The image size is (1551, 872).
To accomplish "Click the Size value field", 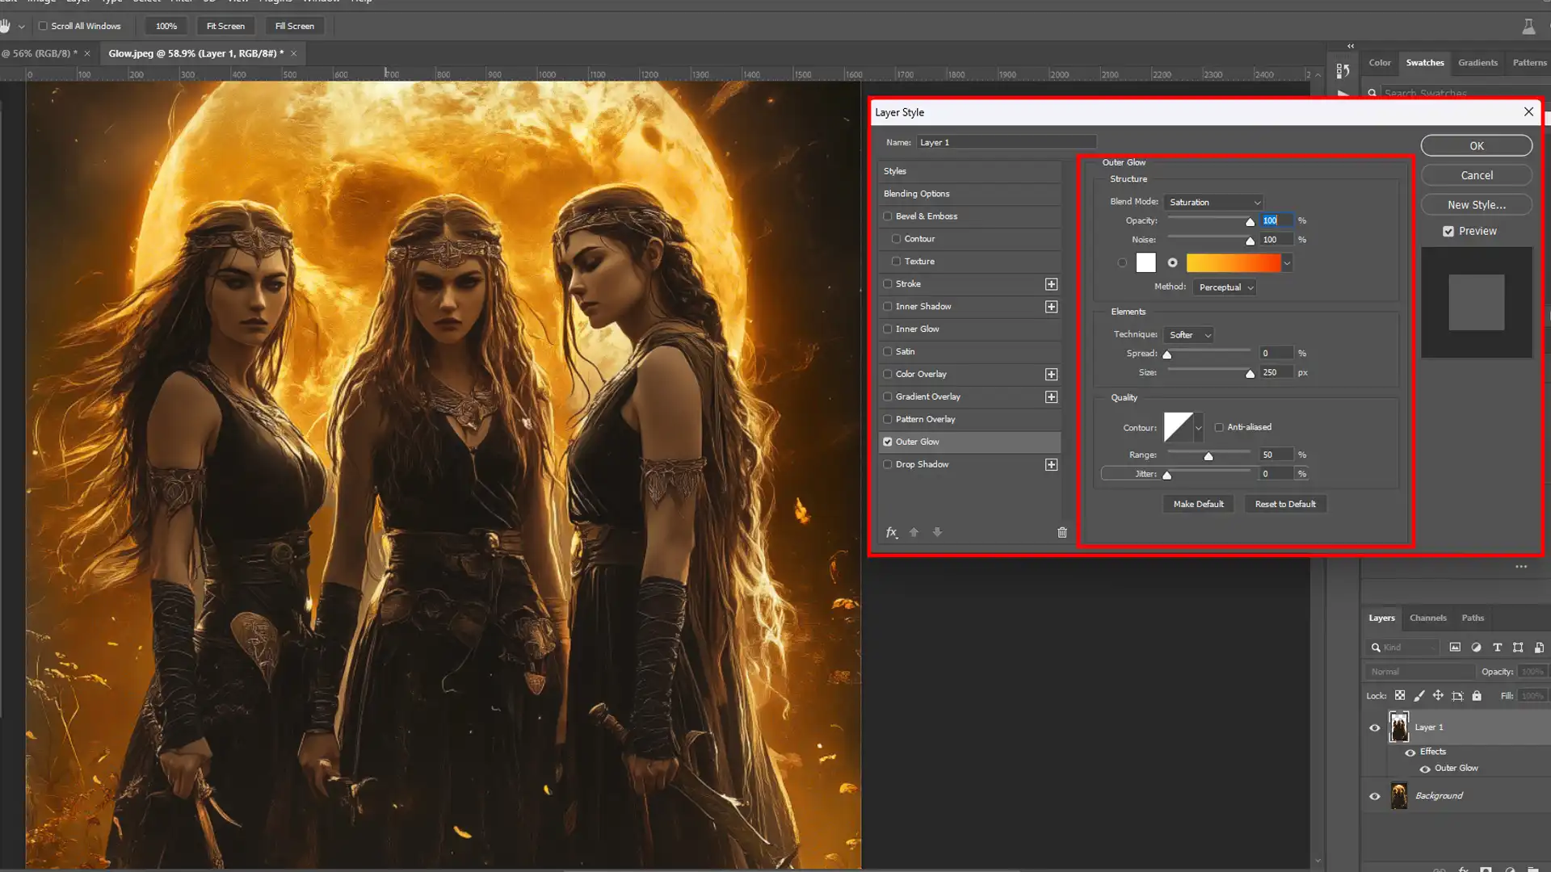I will [1276, 373].
